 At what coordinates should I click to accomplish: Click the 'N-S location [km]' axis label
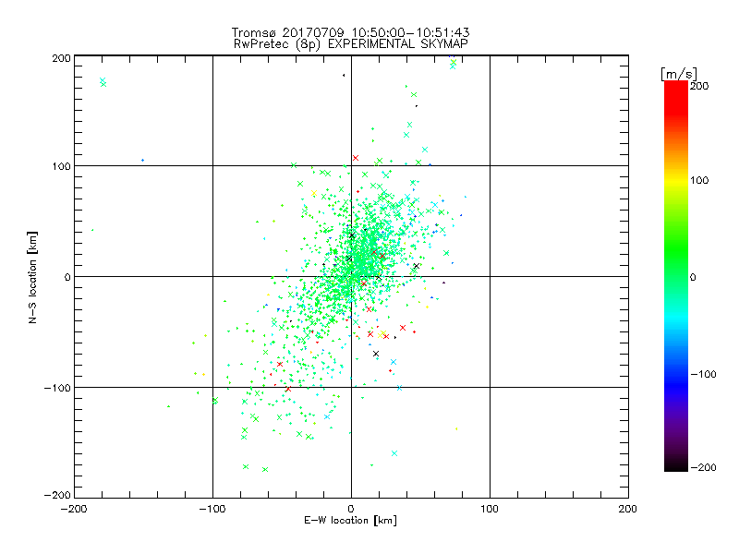pyautogui.click(x=32, y=278)
